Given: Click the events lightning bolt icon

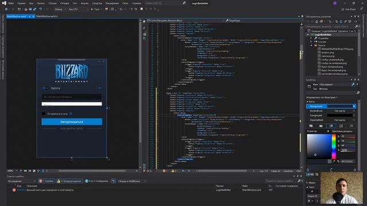Looking at the screenshot, I should (x=357, y=85).
